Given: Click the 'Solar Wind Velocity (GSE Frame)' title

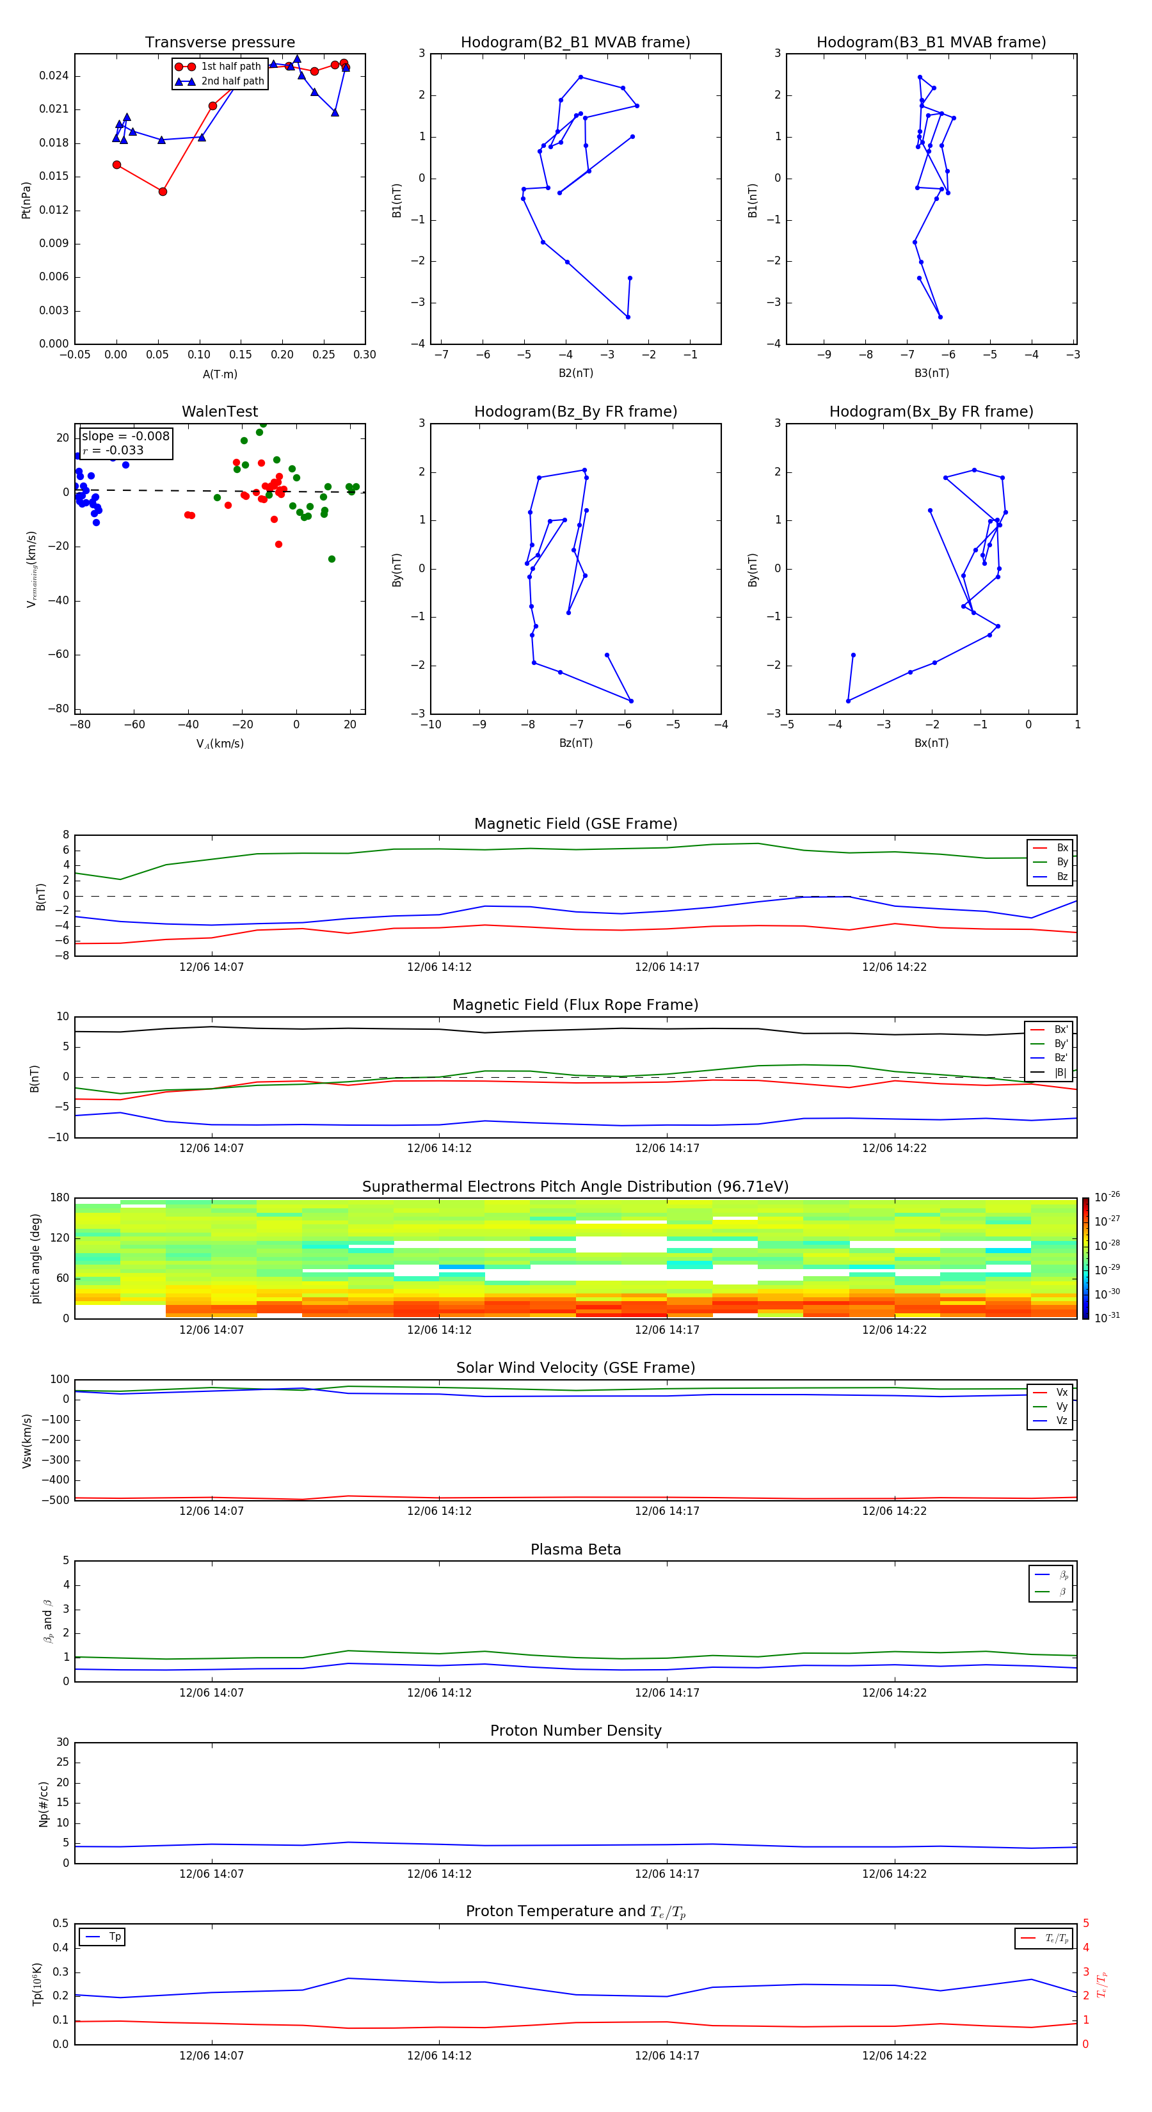Looking at the screenshot, I should click(x=575, y=1368).
